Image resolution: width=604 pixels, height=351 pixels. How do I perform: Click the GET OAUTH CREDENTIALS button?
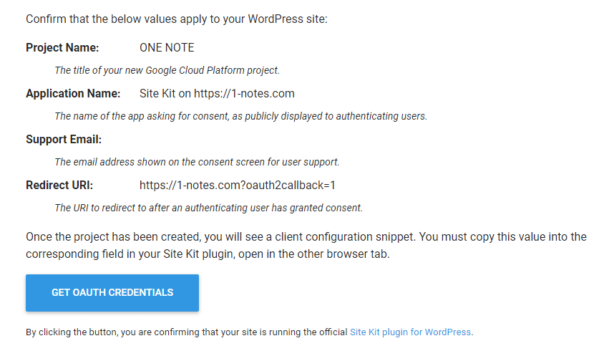point(112,293)
